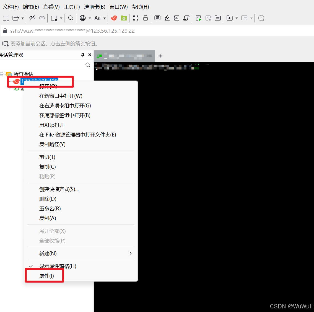Choose 复制(C) from context menu
The width and height of the screenshot is (314, 312).
click(x=81, y=167)
